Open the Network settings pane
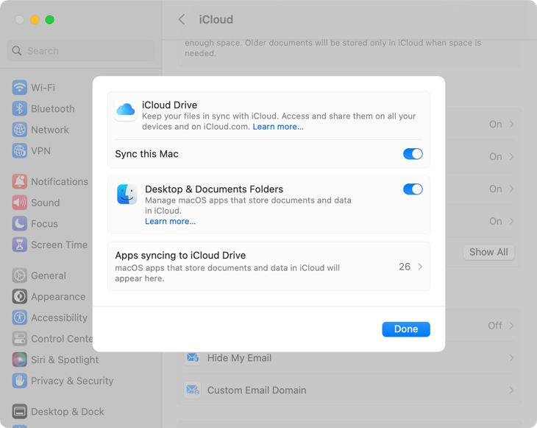The image size is (537, 428). tap(49, 130)
